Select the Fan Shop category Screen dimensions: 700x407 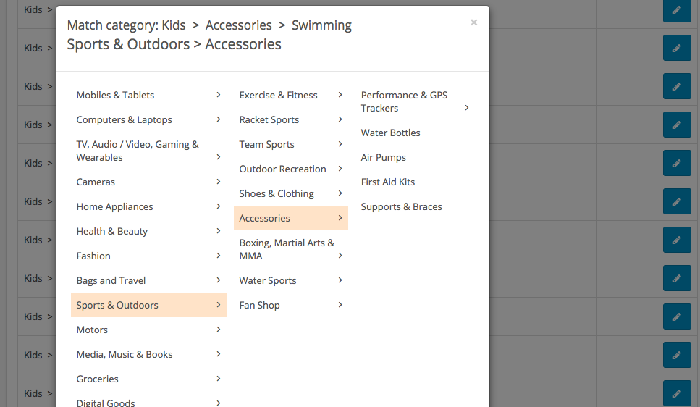[259, 305]
